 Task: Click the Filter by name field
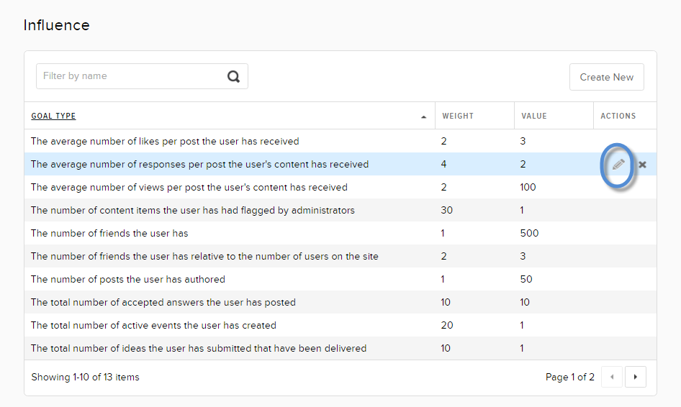130,76
